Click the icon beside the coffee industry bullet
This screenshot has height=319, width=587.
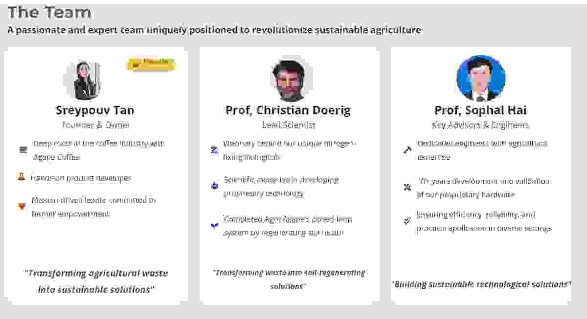pos(23,150)
